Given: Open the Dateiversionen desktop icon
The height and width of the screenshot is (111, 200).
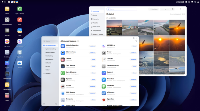Looking at the screenshot, I should 7,85.
